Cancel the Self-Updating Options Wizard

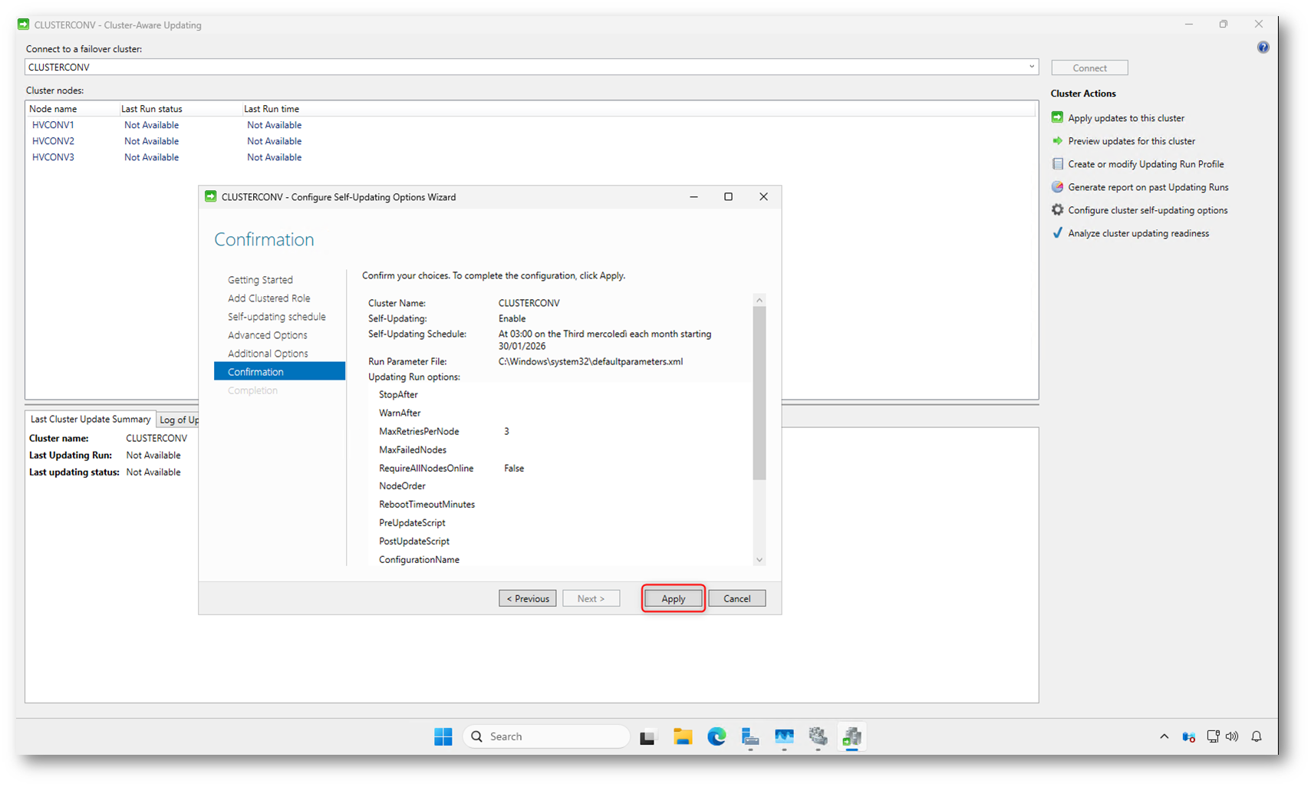tap(736, 598)
